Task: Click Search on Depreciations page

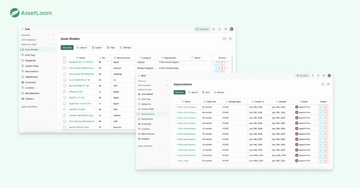Action: click(x=193, y=92)
